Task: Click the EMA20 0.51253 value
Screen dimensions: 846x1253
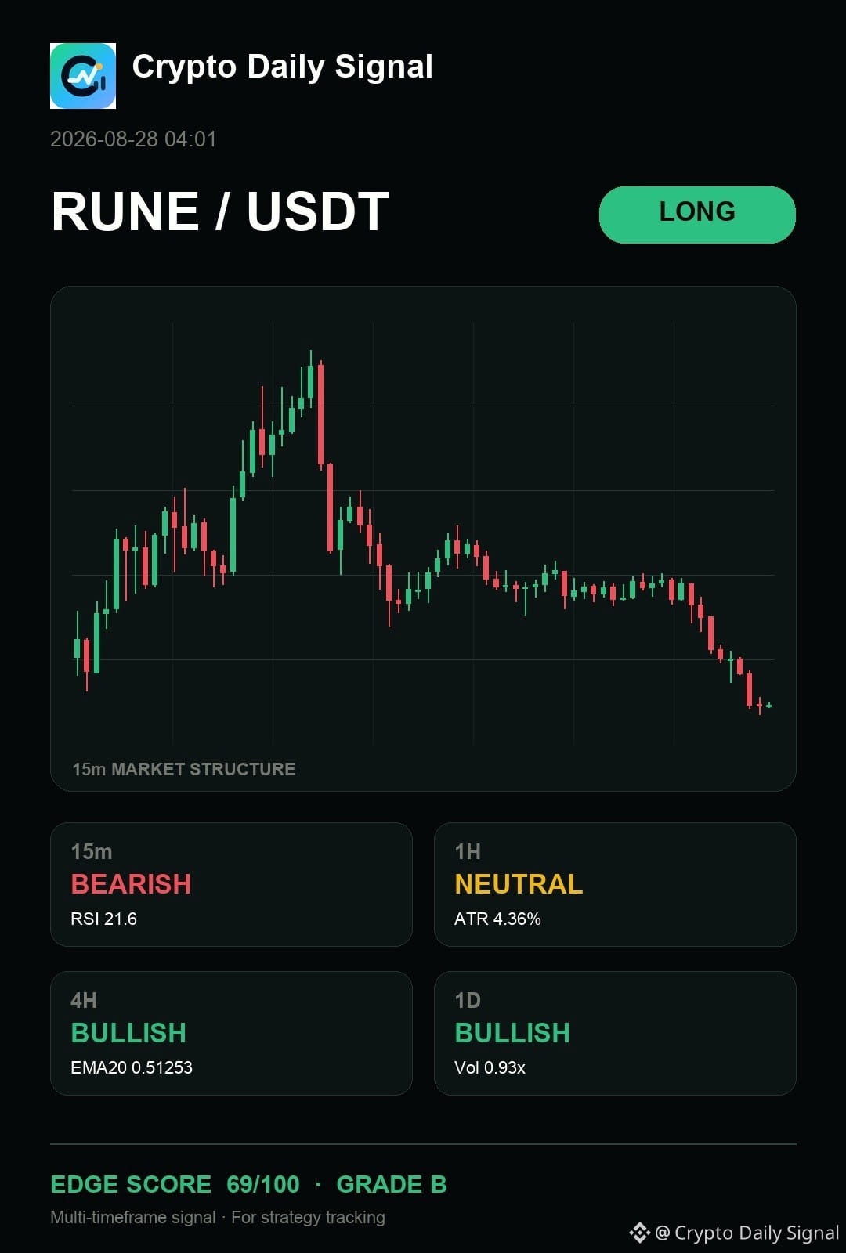Action: tap(132, 1067)
